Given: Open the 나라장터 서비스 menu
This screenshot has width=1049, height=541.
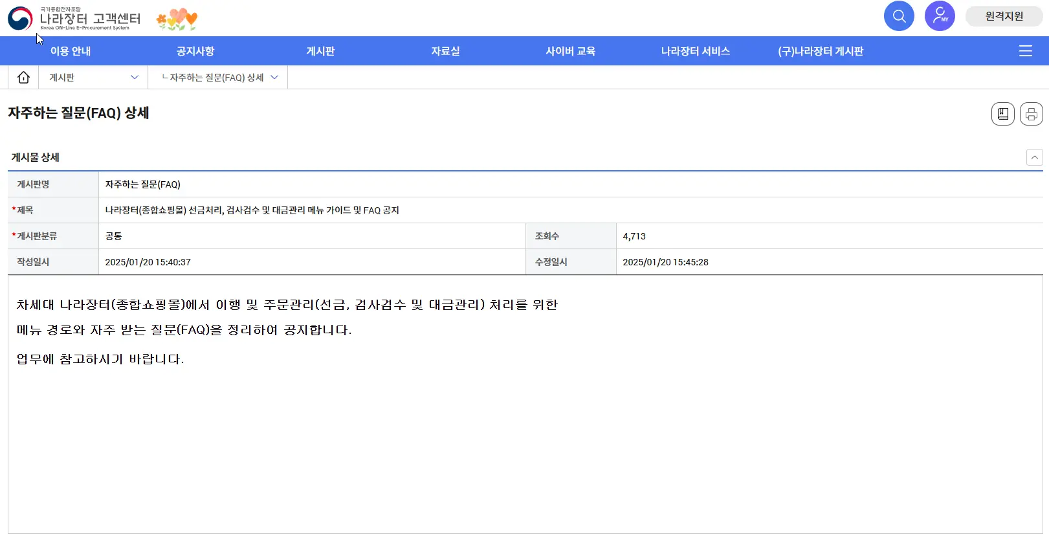Looking at the screenshot, I should [x=696, y=51].
